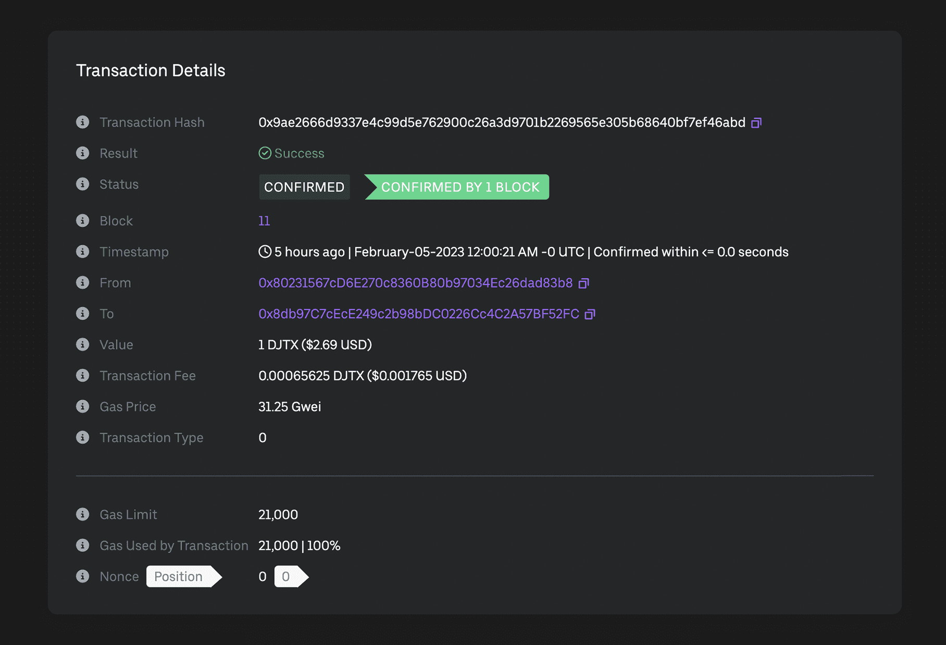Screen dimensions: 946x645
Task: Open the From address 0x80231567 link
Action: 415,283
